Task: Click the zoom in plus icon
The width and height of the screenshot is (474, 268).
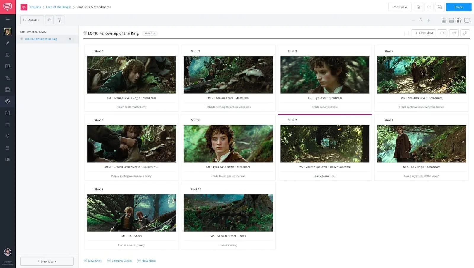Action: click(428, 20)
